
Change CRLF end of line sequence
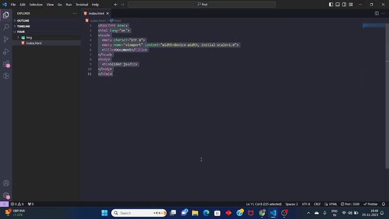click(x=317, y=204)
